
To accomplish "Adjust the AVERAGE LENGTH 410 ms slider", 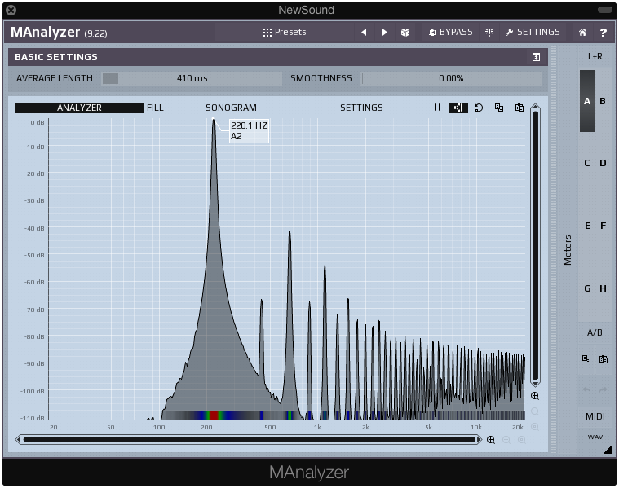I will 192,78.
